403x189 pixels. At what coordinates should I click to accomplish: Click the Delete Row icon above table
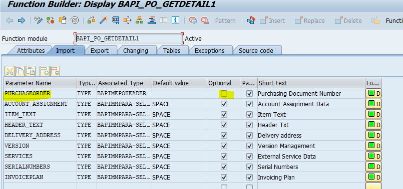coord(55,71)
